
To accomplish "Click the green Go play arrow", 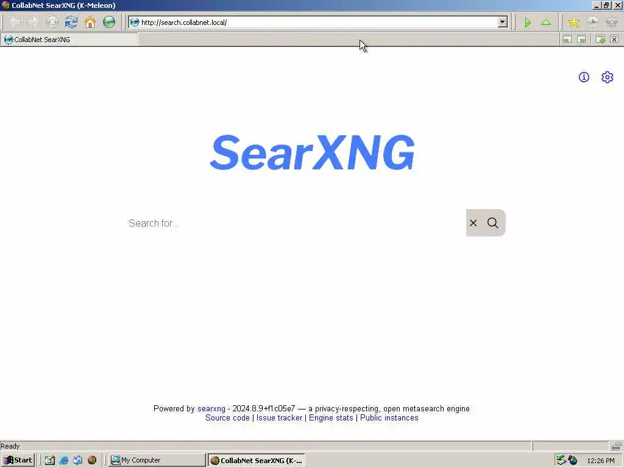I will click(x=528, y=23).
